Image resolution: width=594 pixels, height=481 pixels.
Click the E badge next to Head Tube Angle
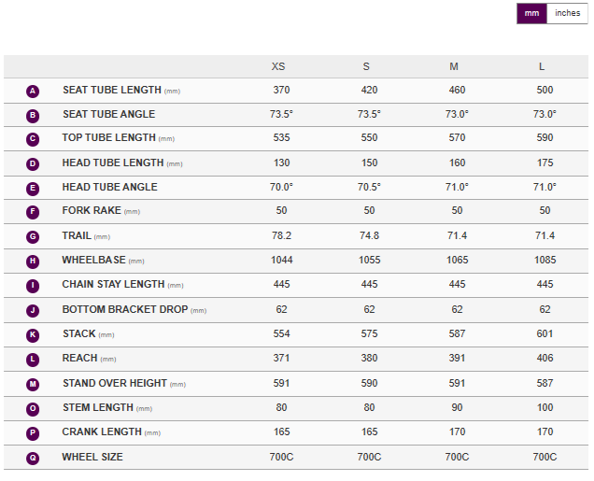click(x=33, y=188)
